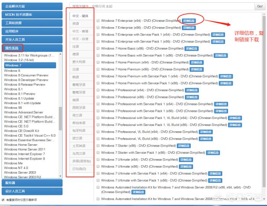Open 详细信息 for Windows 7 Ultimate (x86)
The width and height of the screenshot is (267, 206).
[186, 167]
